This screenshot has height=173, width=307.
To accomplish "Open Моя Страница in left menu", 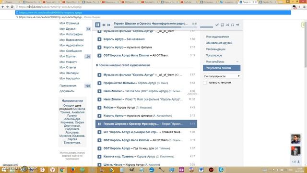I will 69,23.
